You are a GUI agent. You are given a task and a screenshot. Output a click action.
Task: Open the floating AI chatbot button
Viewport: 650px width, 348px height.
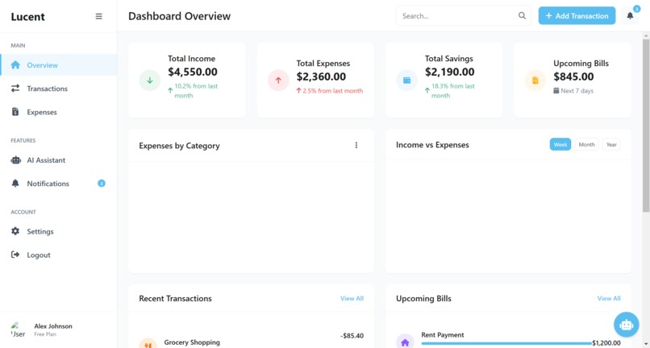pyautogui.click(x=626, y=325)
